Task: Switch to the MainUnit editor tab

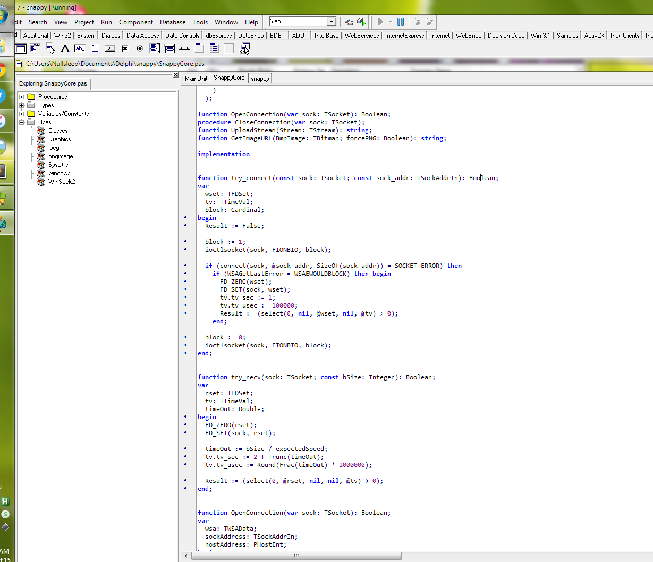Action: pos(196,78)
